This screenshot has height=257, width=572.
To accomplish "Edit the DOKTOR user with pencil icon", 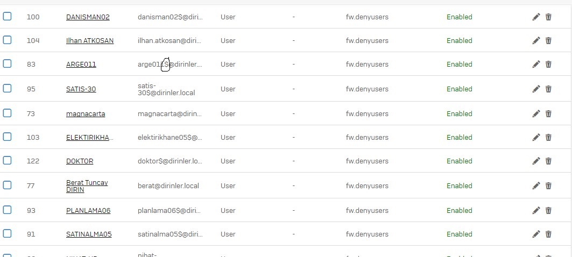I will (536, 161).
